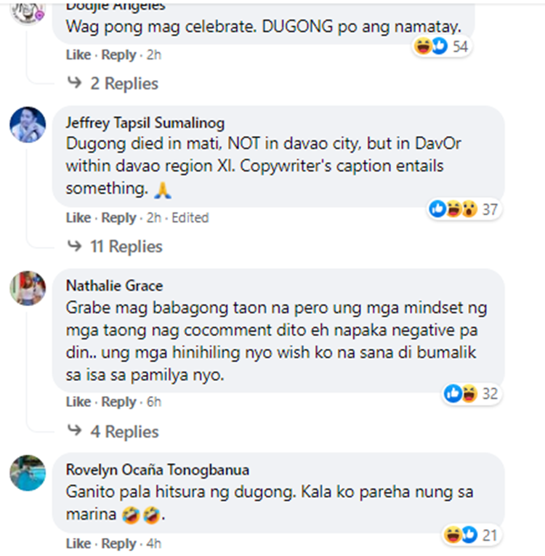
Task: View reaction icons with 37 on Jeffrey's comment
Action: 464,209
